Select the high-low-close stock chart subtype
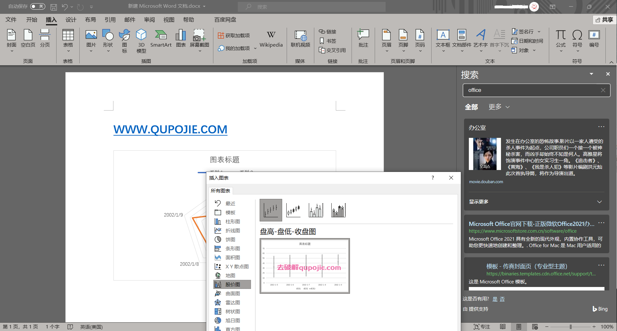The image size is (617, 331). pyautogui.click(x=271, y=210)
